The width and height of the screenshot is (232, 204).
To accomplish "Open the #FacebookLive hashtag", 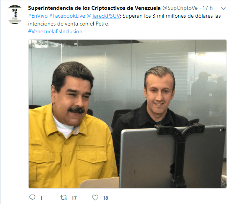I will 67,16.
